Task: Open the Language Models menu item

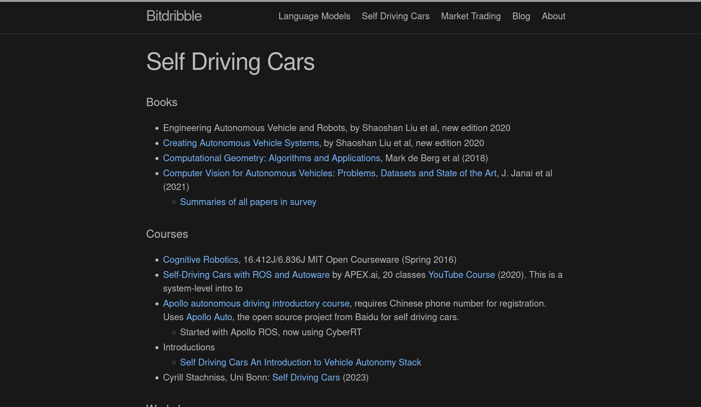Action: point(314,16)
